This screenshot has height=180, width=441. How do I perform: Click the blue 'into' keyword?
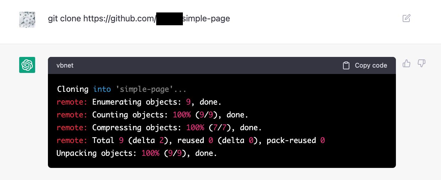102,89
